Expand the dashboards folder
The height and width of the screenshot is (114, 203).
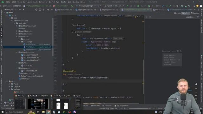17,31
